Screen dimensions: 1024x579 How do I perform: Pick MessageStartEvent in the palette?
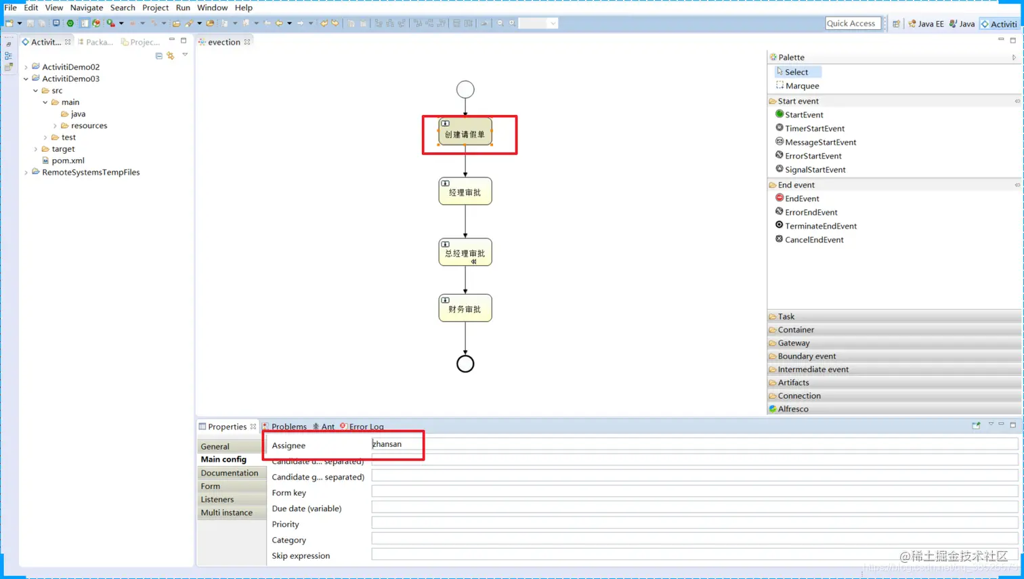coord(815,142)
